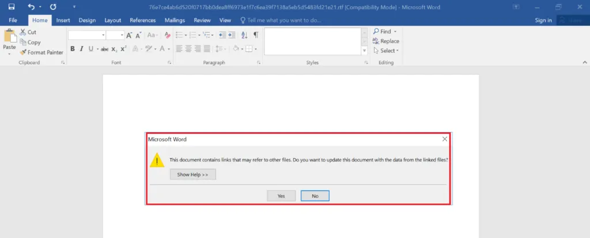The image size is (590, 238).
Task: Open the Font Color dropdown arrow
Action: tap(169, 49)
